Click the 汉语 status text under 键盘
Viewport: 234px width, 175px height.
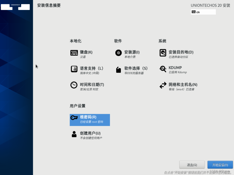(83, 57)
